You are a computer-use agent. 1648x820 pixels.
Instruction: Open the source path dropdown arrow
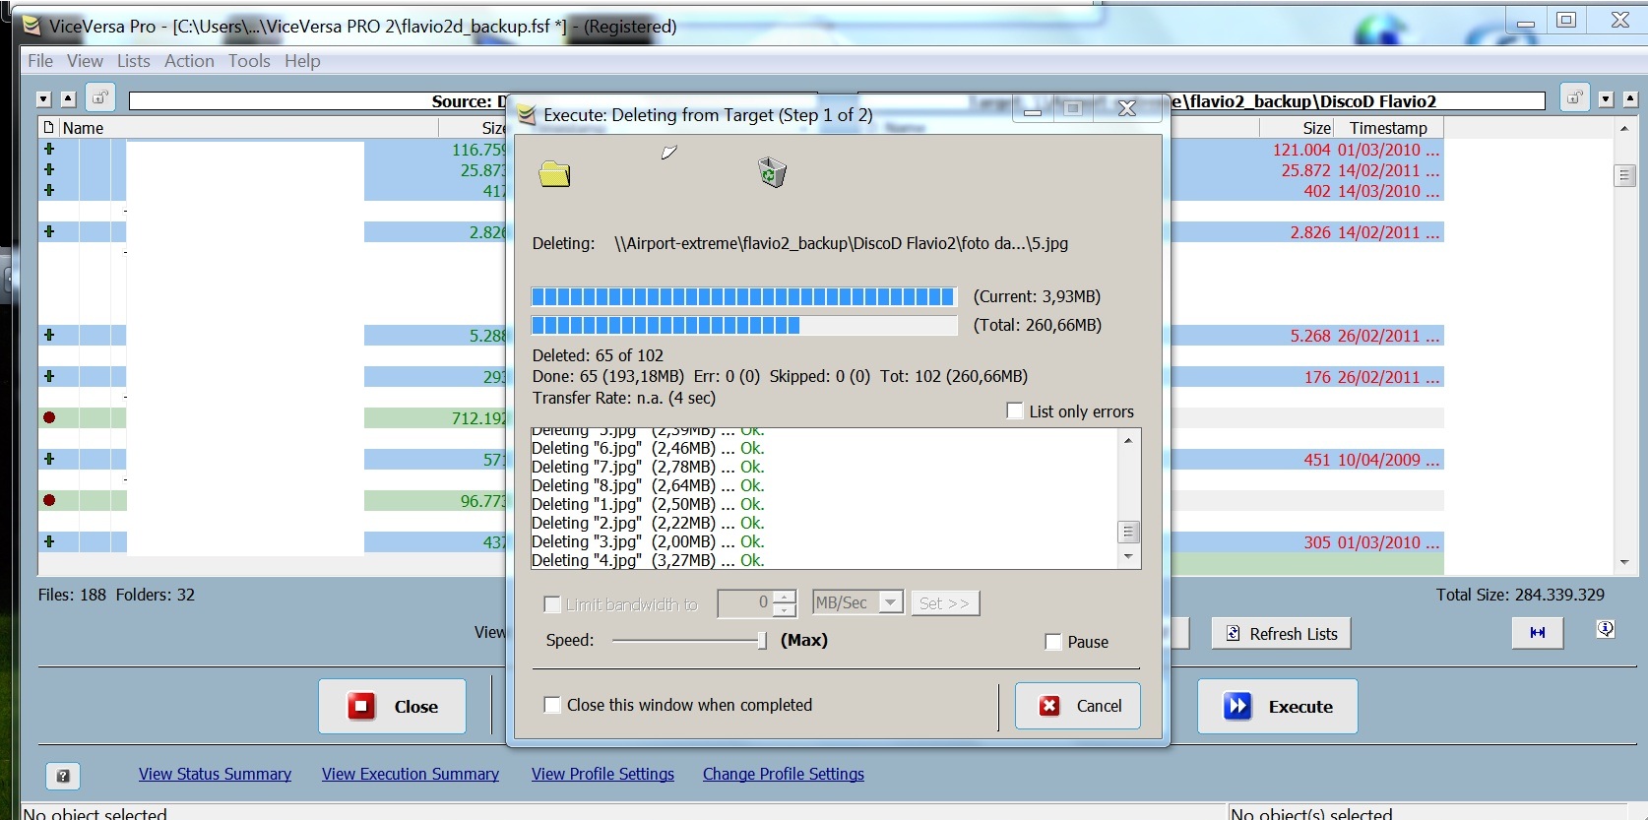(x=43, y=98)
